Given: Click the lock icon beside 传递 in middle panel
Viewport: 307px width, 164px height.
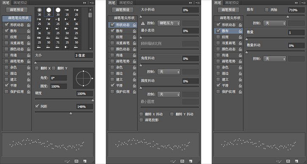Looking at the screenshot, I should pos(135,55).
